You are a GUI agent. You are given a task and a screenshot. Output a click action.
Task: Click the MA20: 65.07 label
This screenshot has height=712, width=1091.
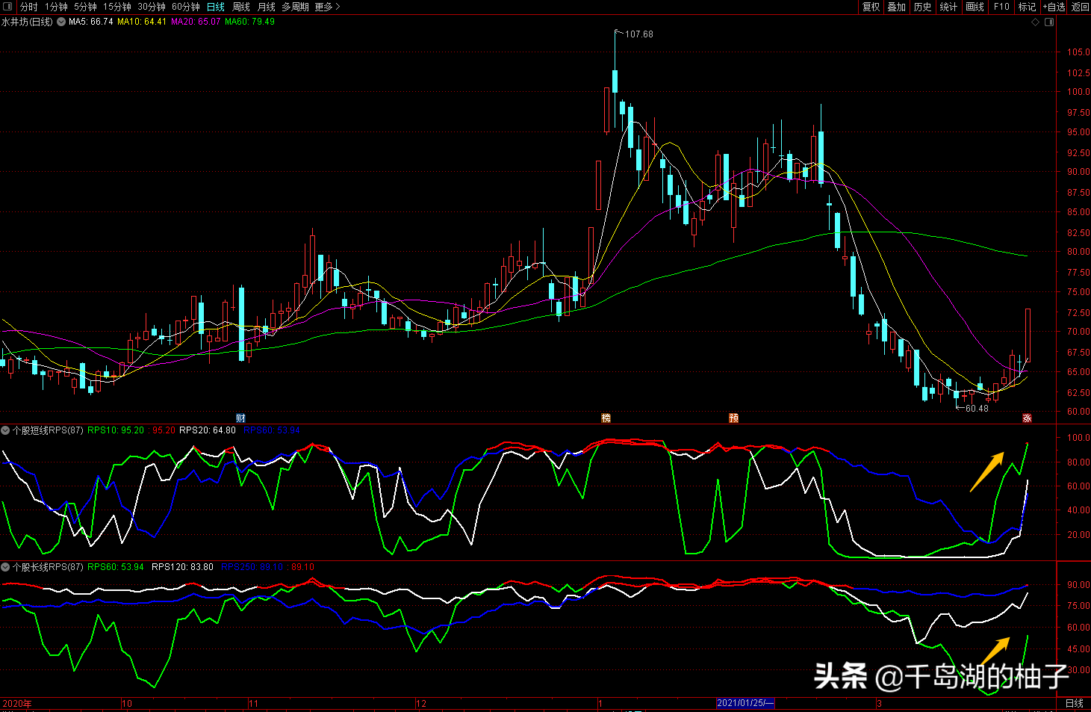coord(196,22)
